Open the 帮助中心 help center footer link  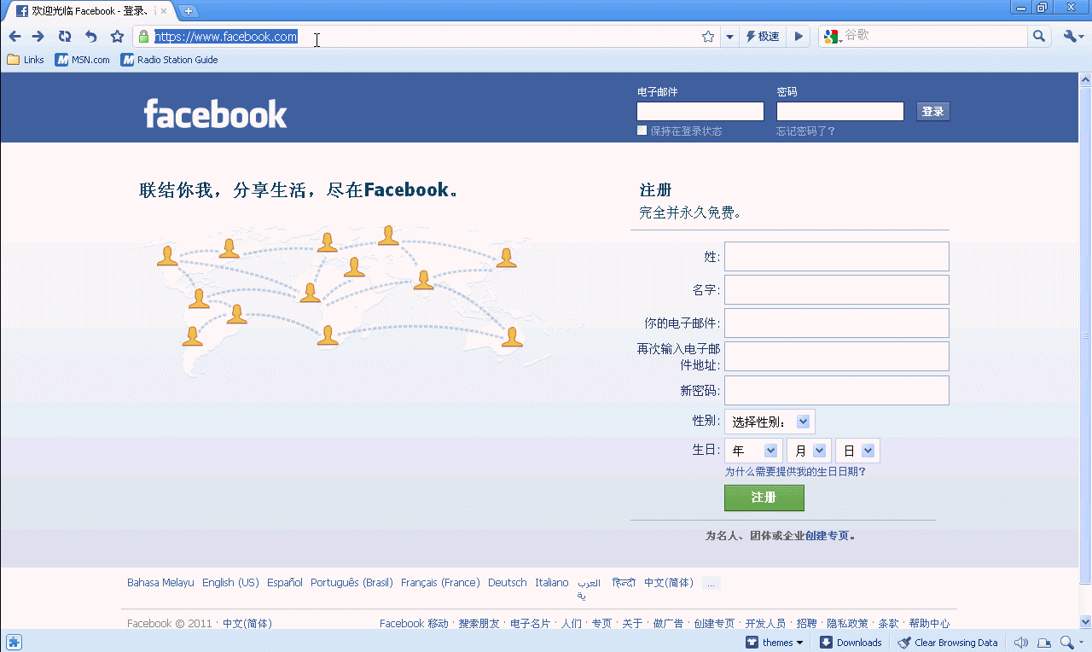coord(929,624)
